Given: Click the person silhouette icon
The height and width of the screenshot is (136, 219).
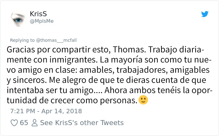Looking at the screenshot, I should (x=34, y=123).
